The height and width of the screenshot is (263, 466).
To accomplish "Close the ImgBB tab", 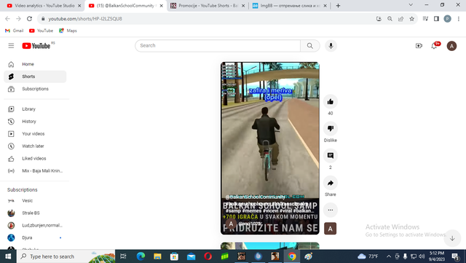I will pyautogui.click(x=325, y=6).
